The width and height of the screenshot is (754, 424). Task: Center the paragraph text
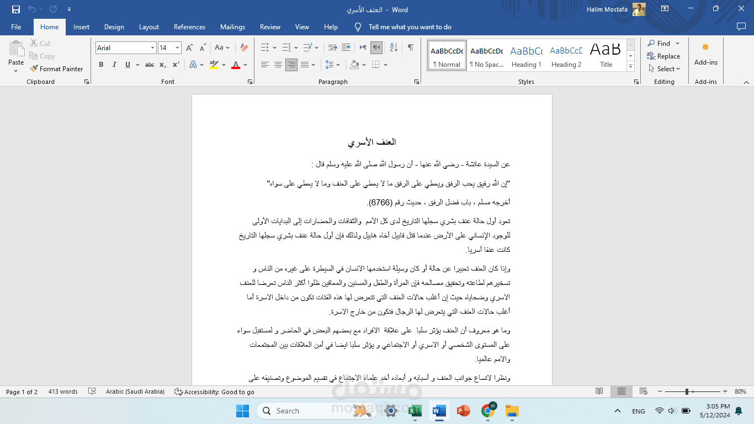point(278,65)
